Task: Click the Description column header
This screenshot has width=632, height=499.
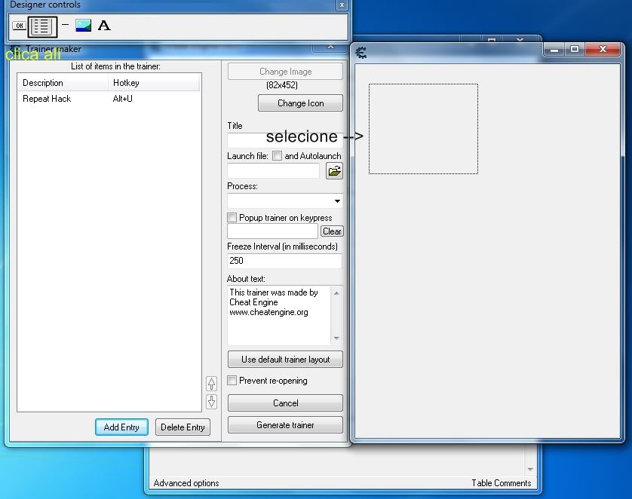Action: (x=63, y=83)
